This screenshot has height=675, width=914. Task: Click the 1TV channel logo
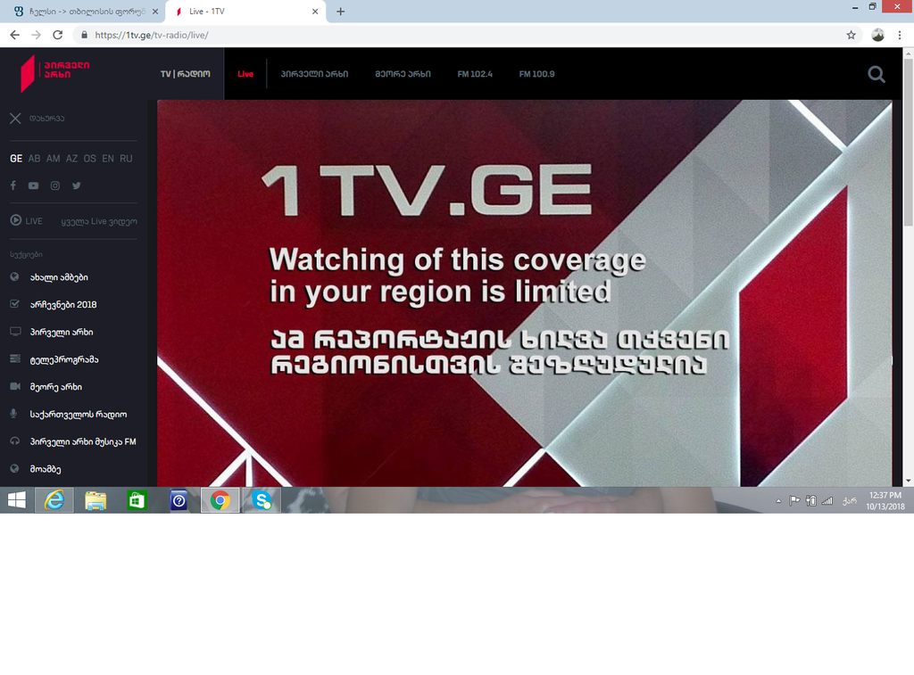tap(54, 73)
